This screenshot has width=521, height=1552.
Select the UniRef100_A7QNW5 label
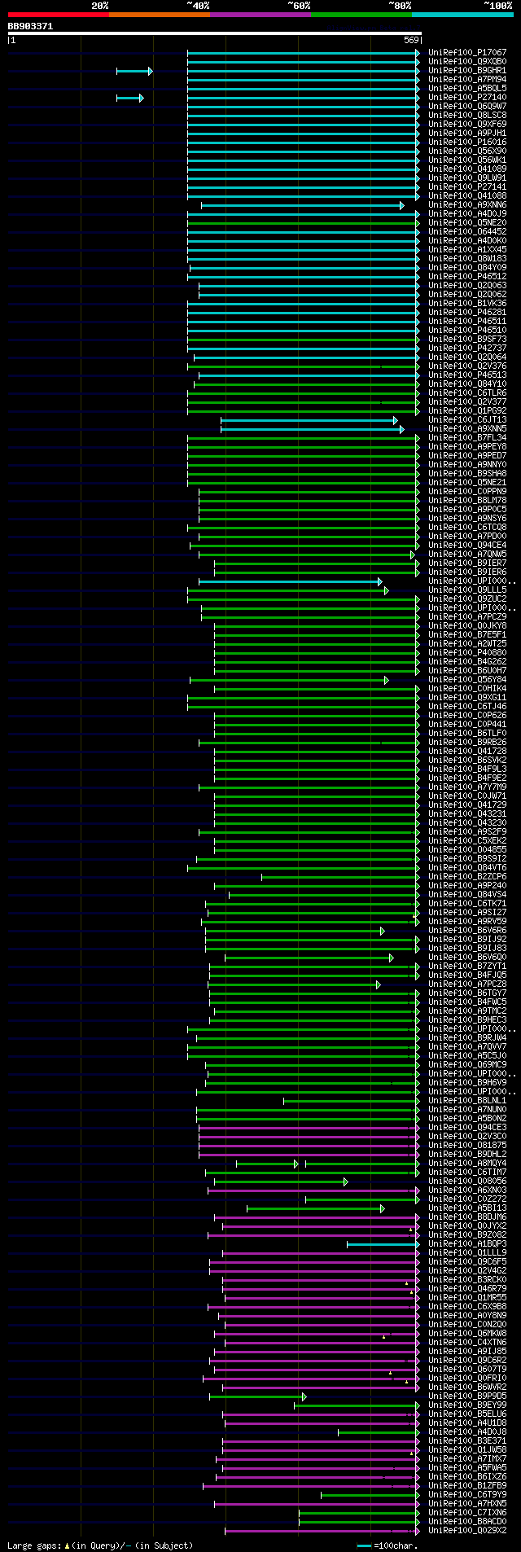point(467,554)
